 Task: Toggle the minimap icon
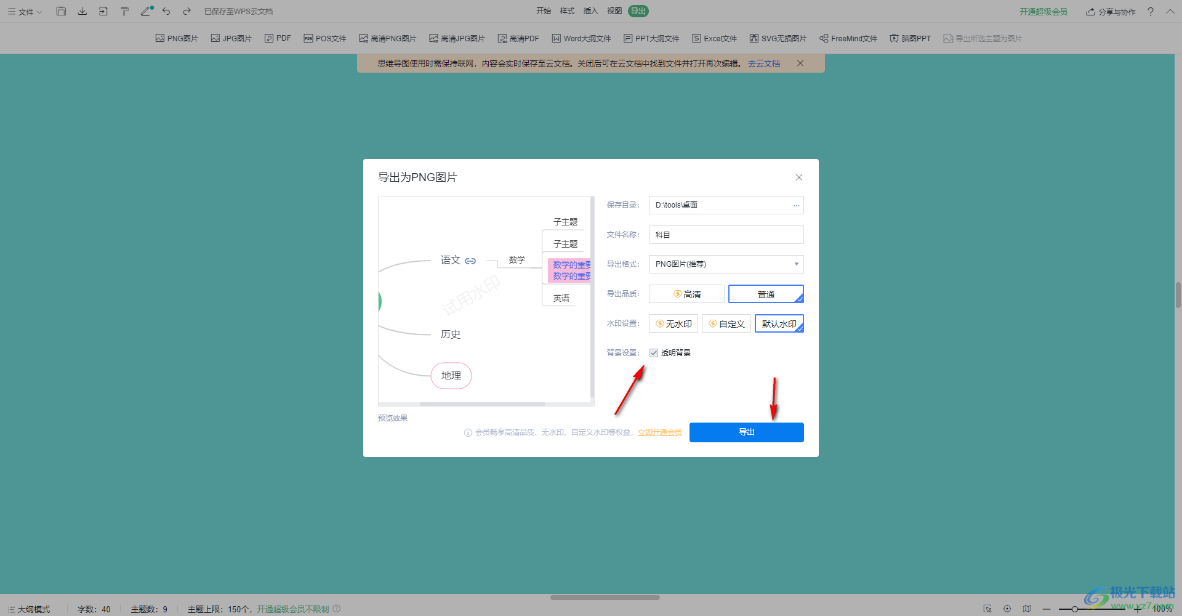click(x=1027, y=609)
